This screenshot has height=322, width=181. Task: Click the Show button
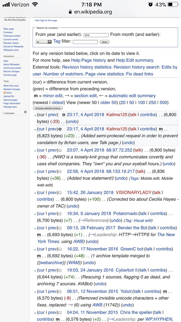105,42
